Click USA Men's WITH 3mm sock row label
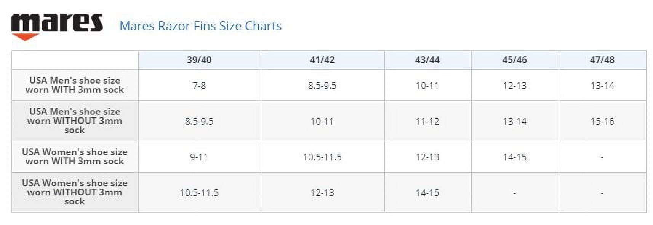The image size is (653, 225). click(x=75, y=85)
